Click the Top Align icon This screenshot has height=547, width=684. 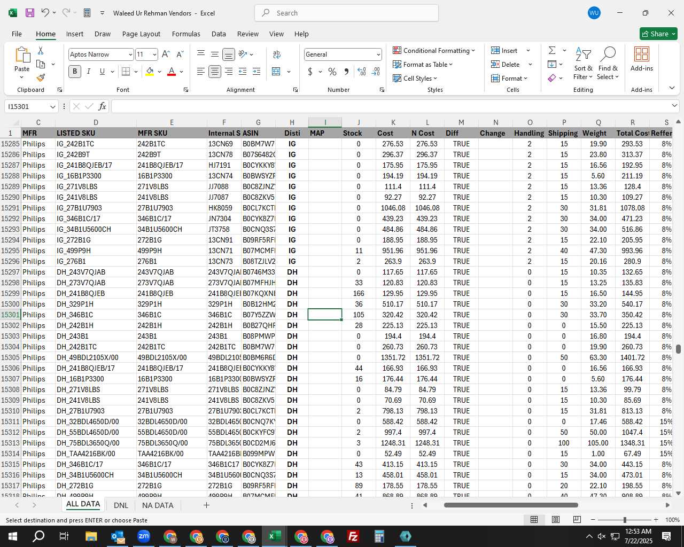pyautogui.click(x=201, y=54)
